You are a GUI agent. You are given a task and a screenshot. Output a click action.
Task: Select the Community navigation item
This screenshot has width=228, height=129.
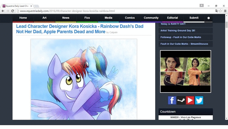[151, 18]
